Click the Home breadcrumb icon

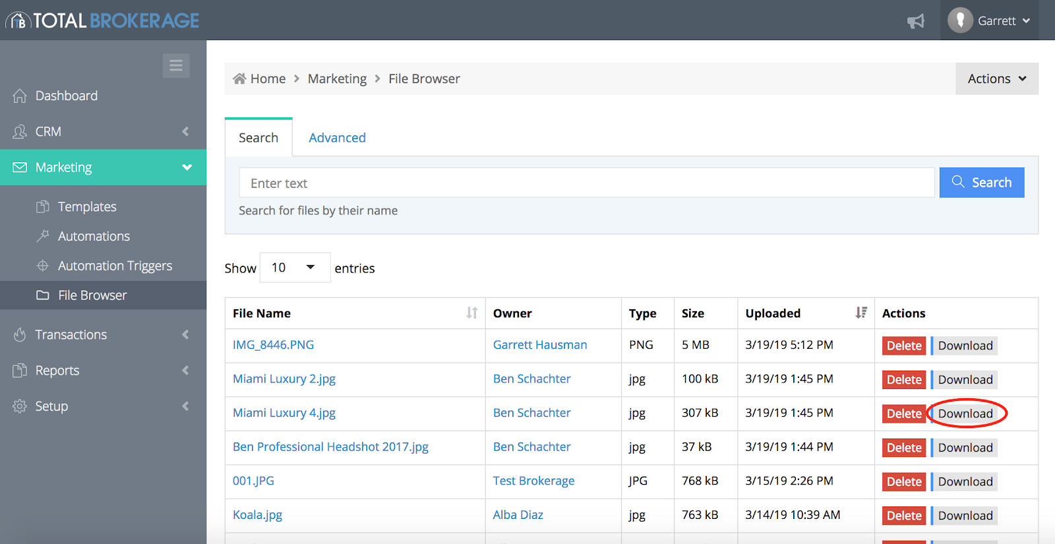click(239, 78)
